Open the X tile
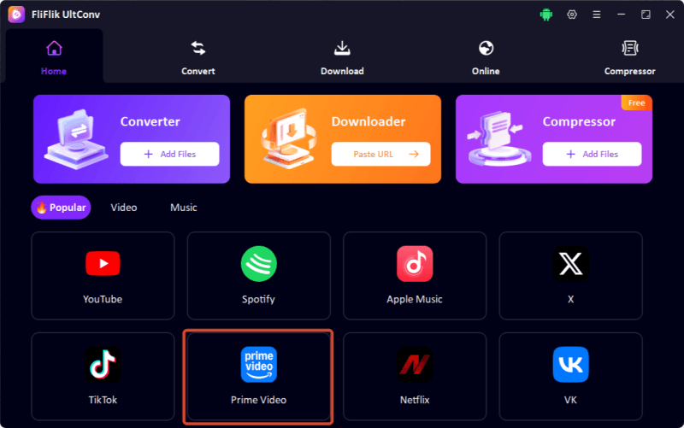Image resolution: width=684 pixels, height=428 pixels. (x=570, y=275)
